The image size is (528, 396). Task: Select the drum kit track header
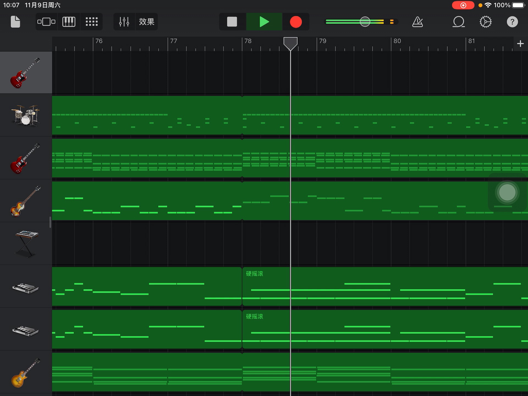point(26,115)
